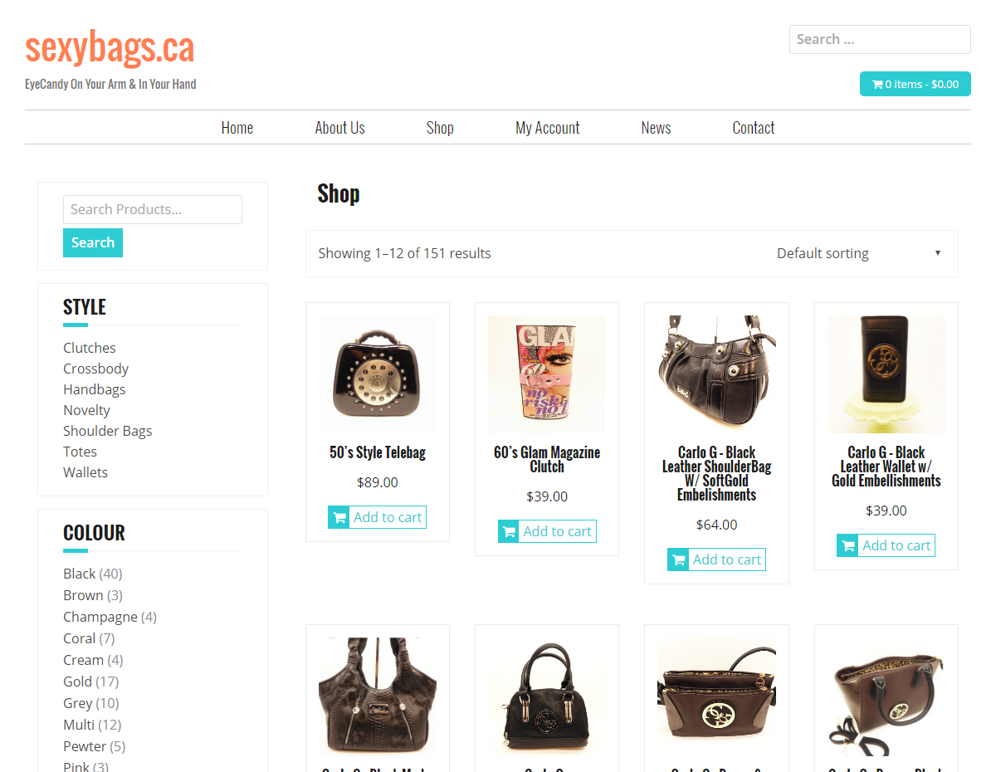The width and height of the screenshot is (996, 772).
Task: Open the 50's Style Telebag product image
Action: 378,374
